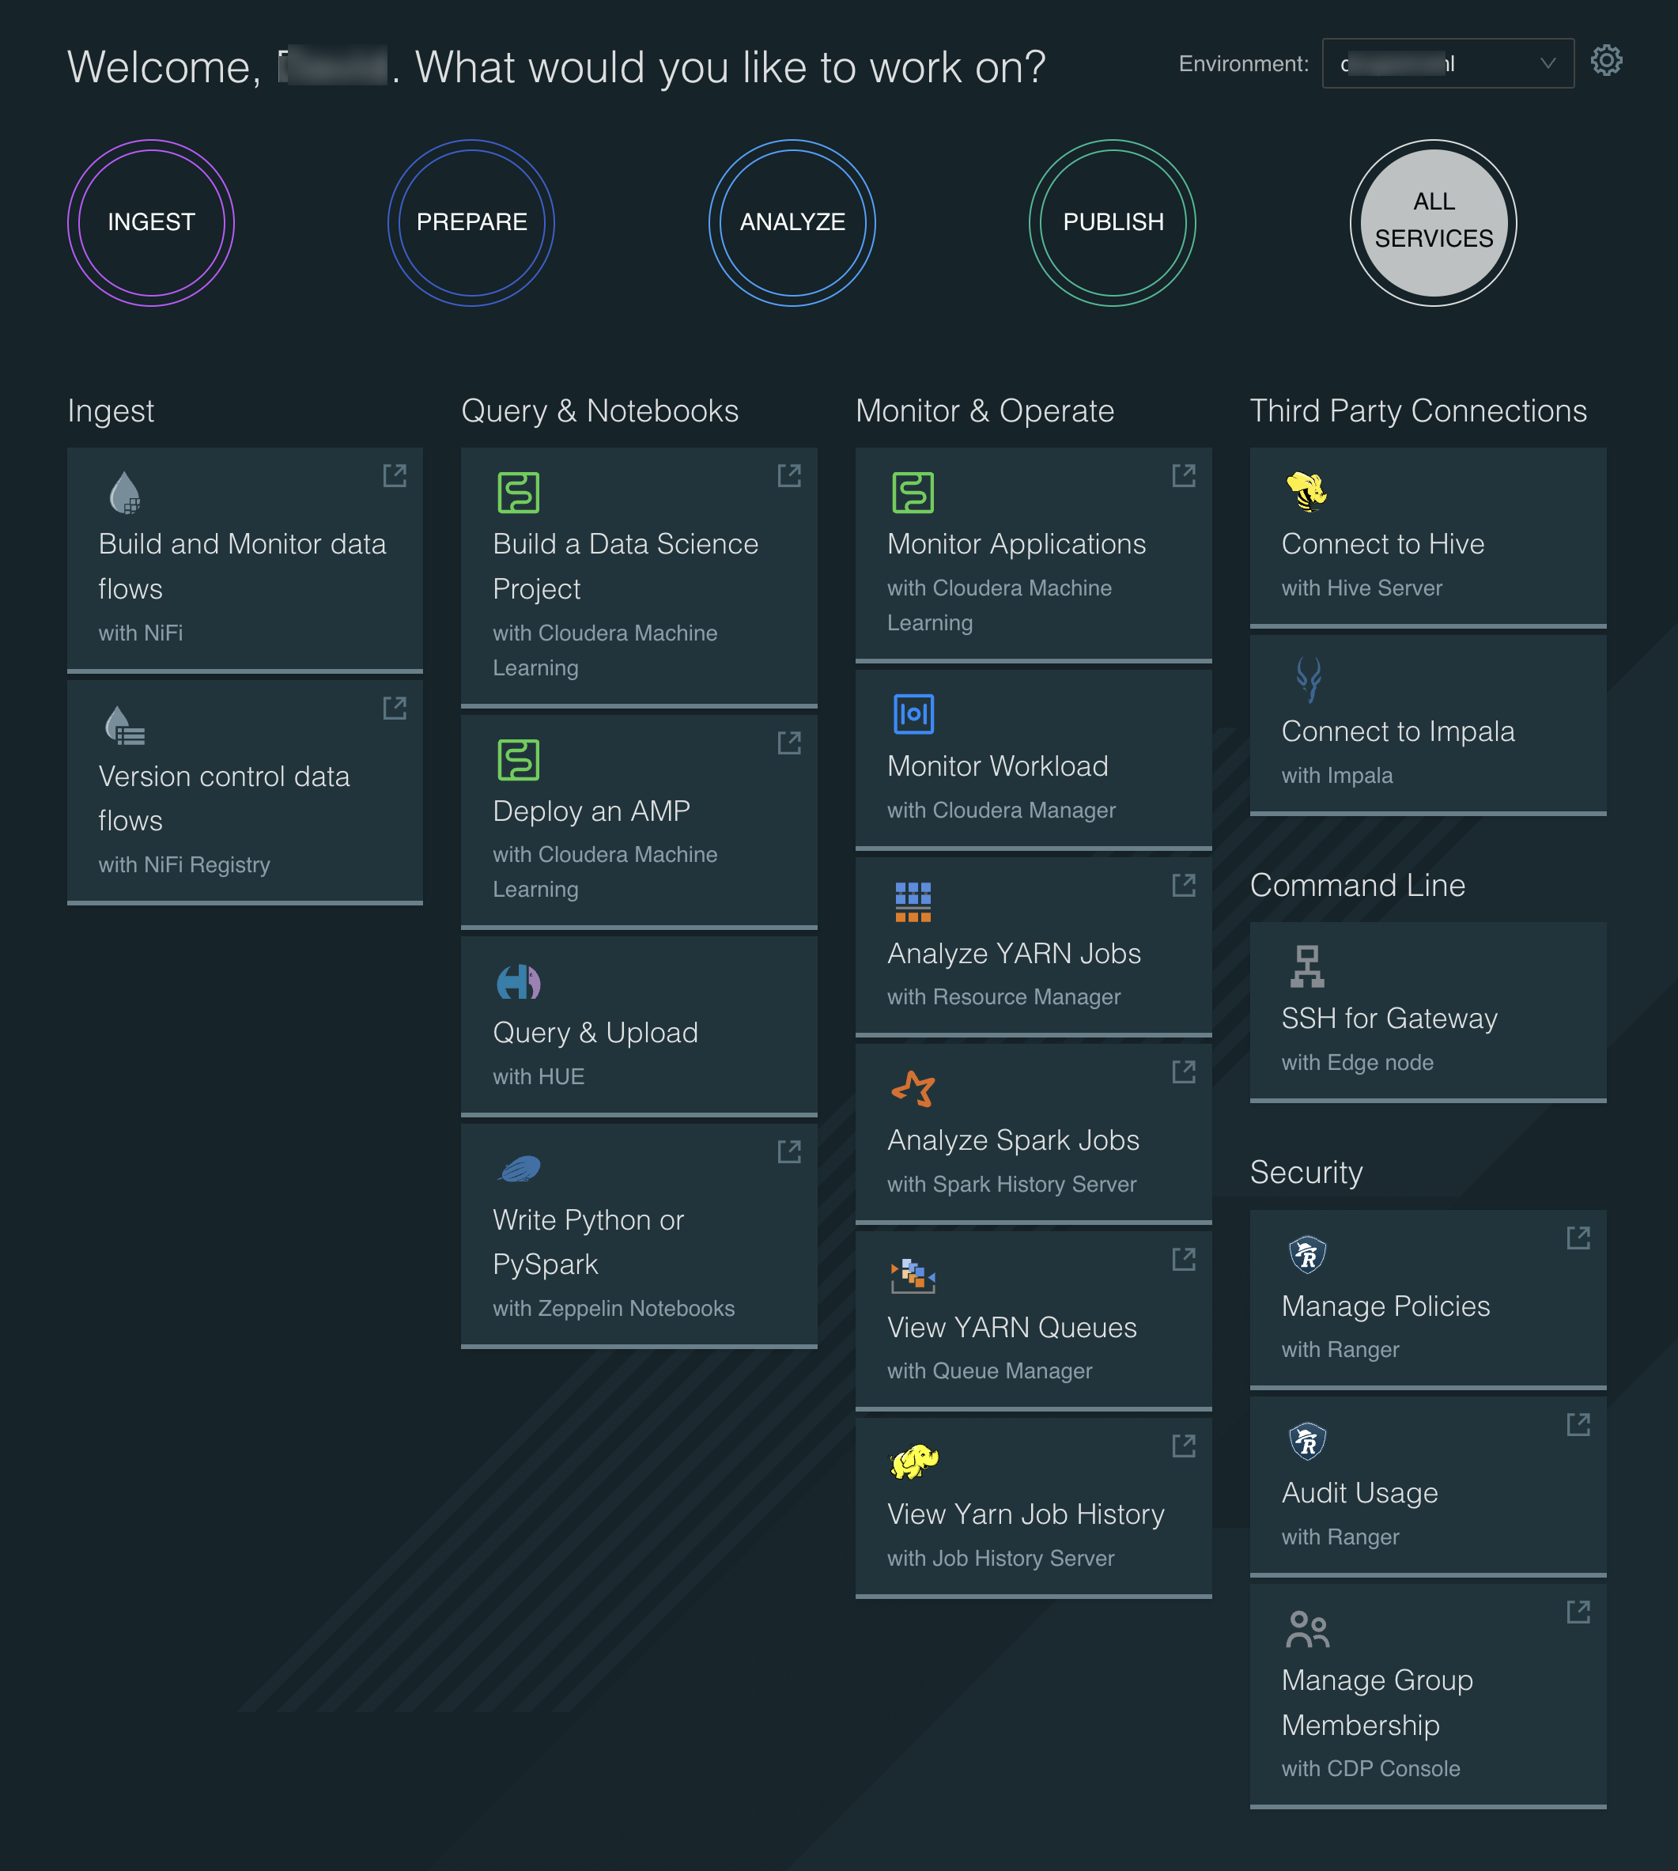Image resolution: width=1678 pixels, height=1871 pixels.
Task: Open external link on Analyze Spark Jobs
Action: click(x=1184, y=1072)
